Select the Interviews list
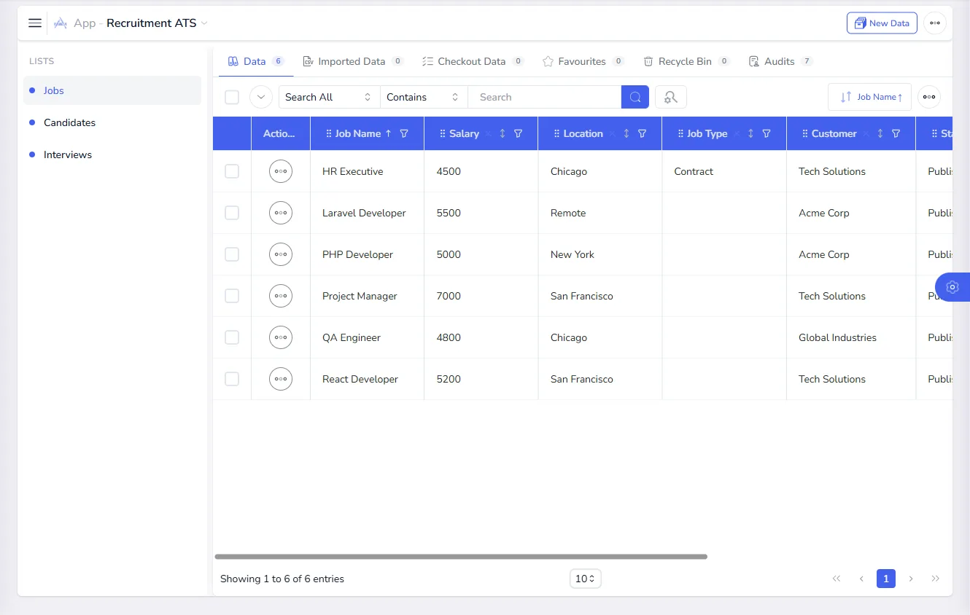This screenshot has height=615, width=970. click(112, 154)
